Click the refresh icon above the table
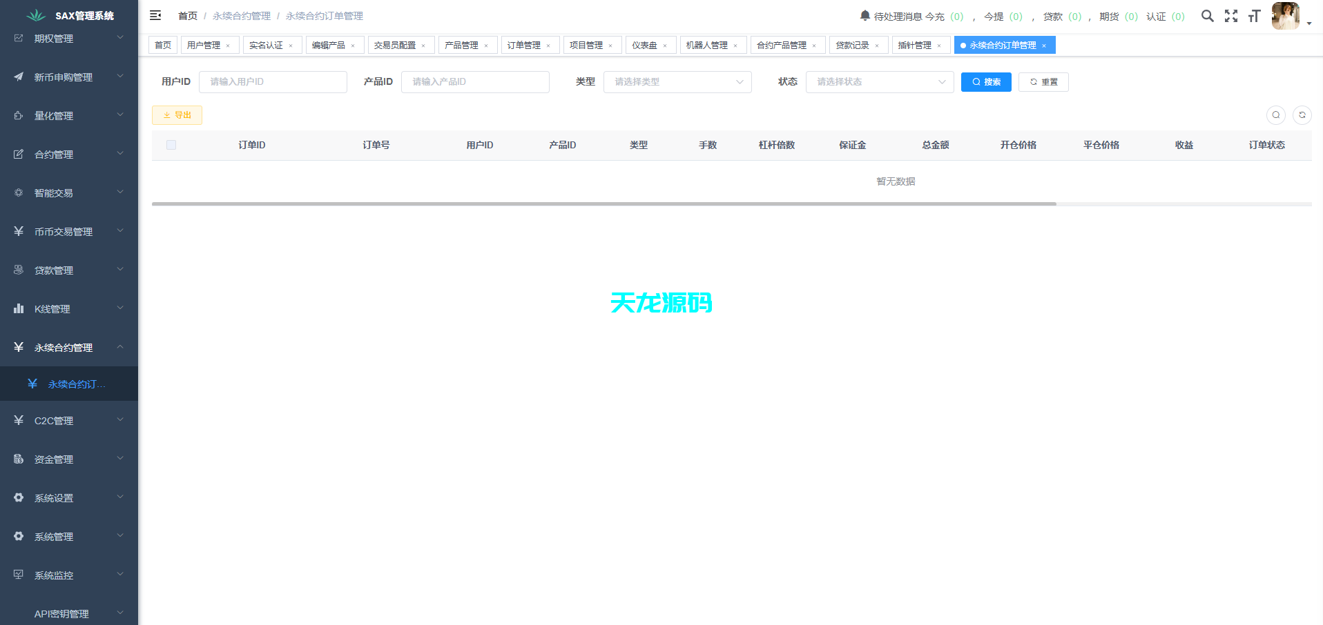Image resolution: width=1323 pixels, height=625 pixels. (x=1302, y=115)
